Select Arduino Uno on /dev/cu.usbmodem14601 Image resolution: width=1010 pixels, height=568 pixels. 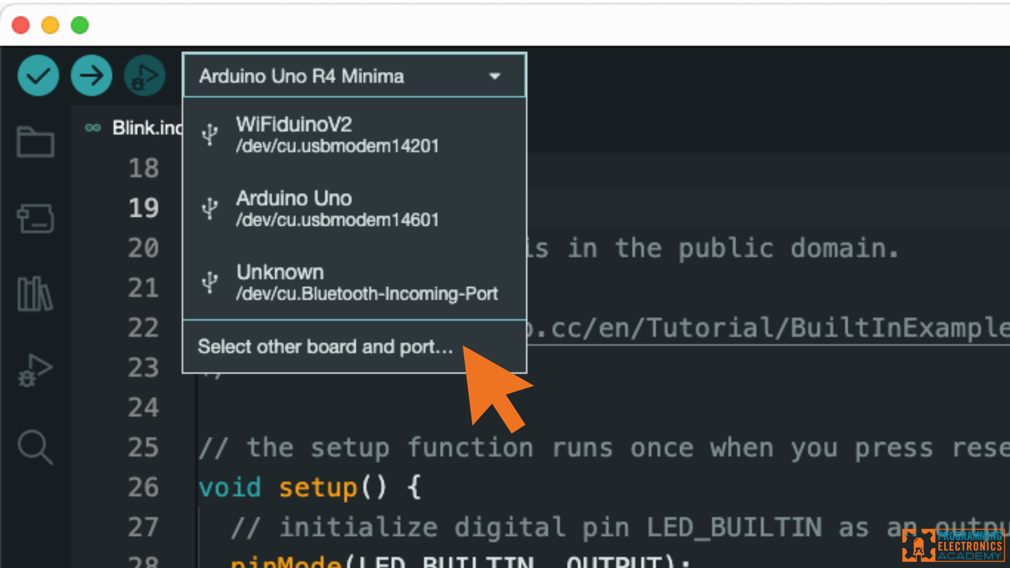click(337, 208)
